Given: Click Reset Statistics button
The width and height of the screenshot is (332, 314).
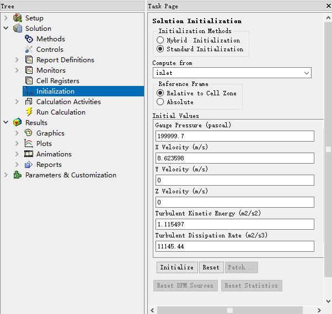Looking at the screenshot, I should point(251,285).
